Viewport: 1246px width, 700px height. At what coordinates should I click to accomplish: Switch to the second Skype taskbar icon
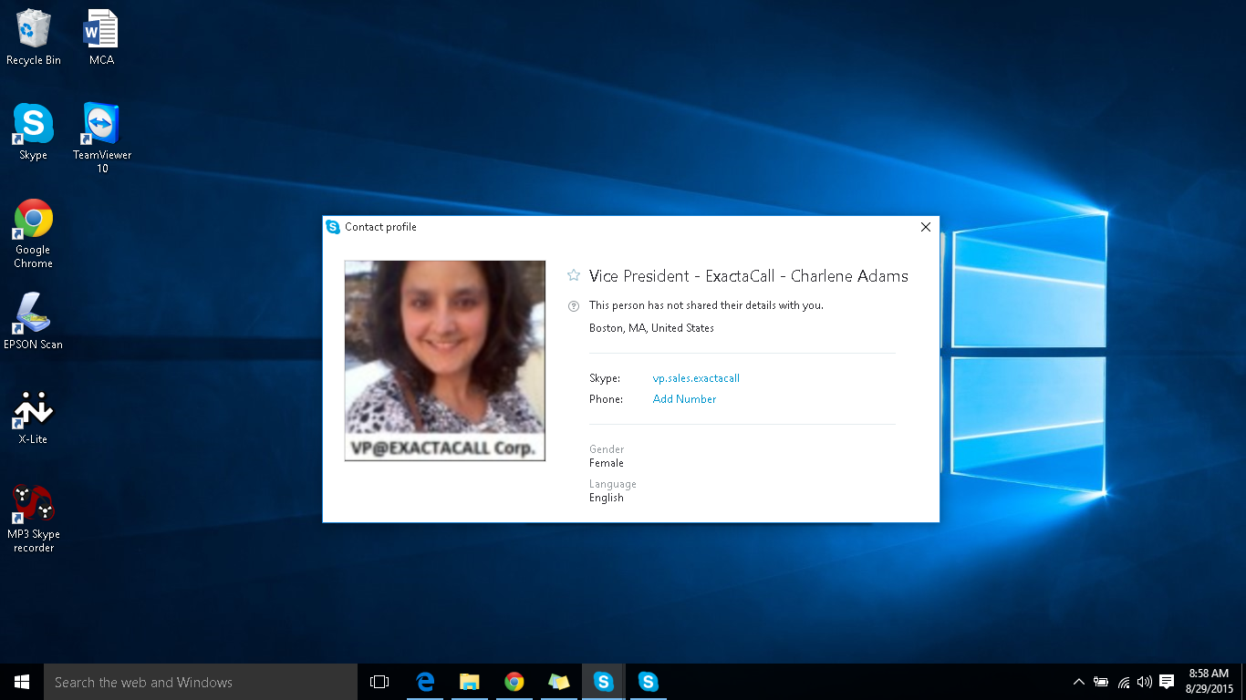point(649,682)
